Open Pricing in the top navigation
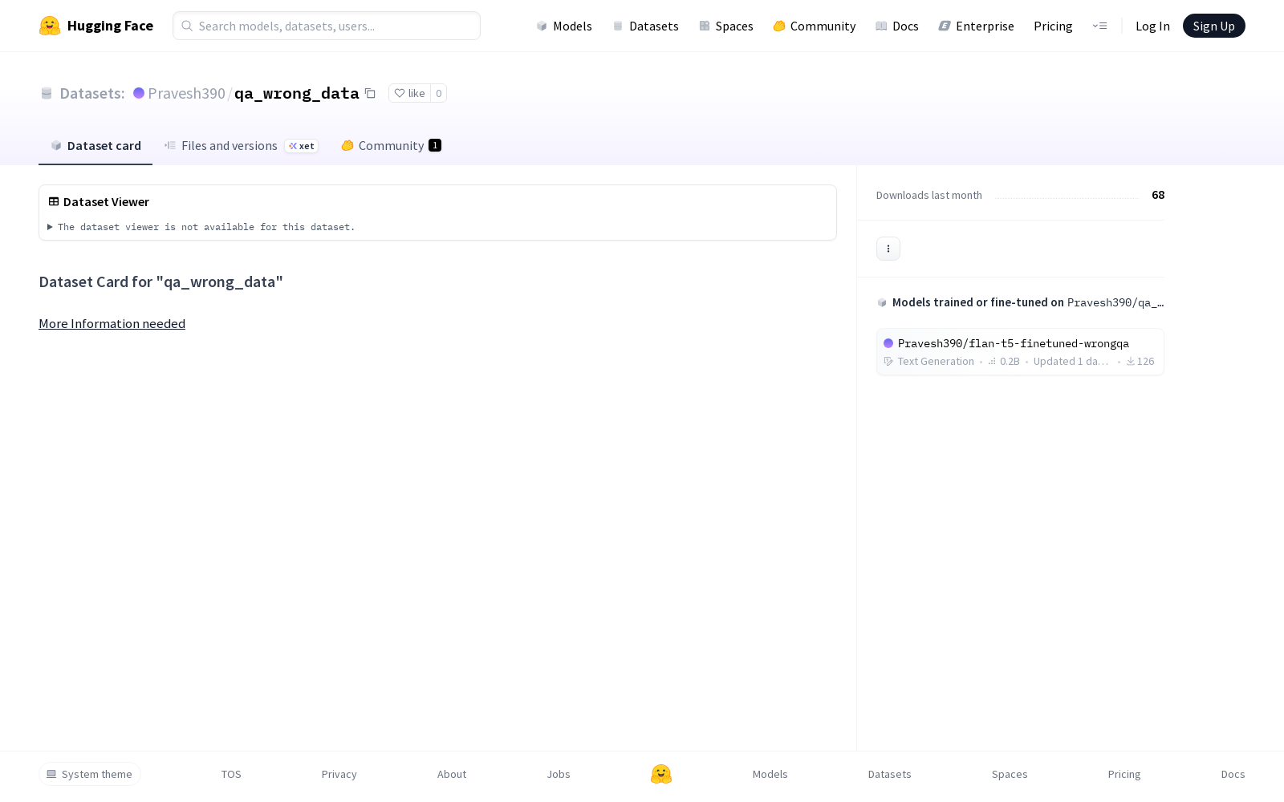Image resolution: width=1284 pixels, height=802 pixels. point(1053,26)
